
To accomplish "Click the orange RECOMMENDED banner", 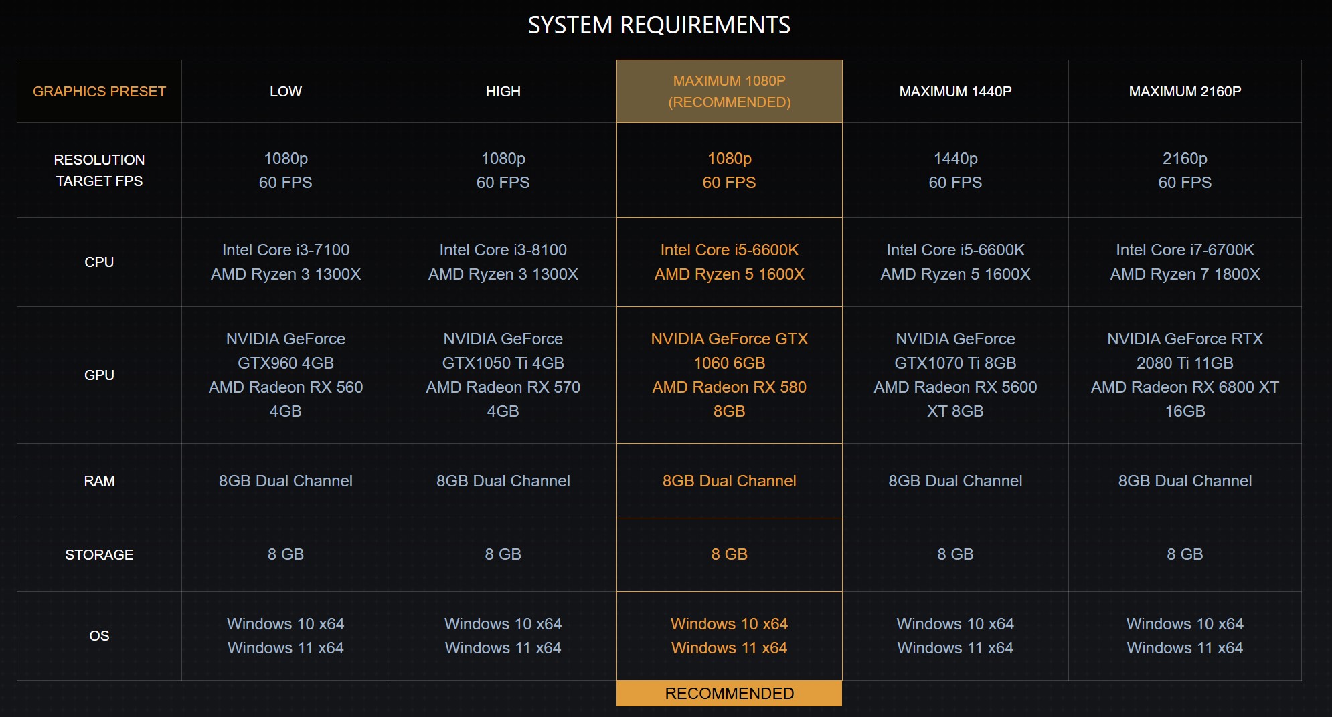I will (729, 694).
